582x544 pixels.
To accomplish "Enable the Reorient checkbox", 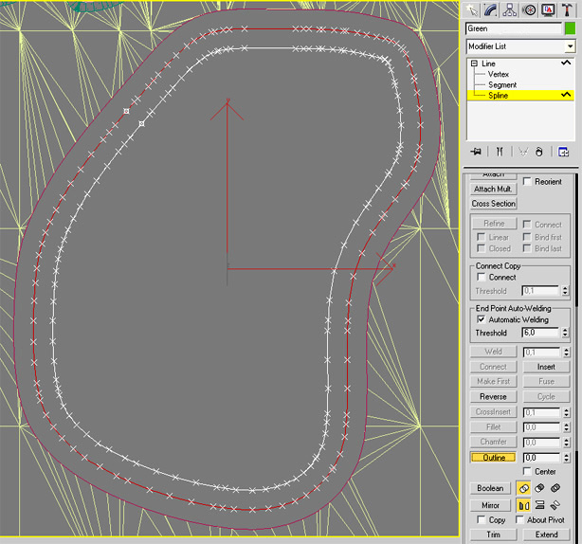I will tap(527, 182).
